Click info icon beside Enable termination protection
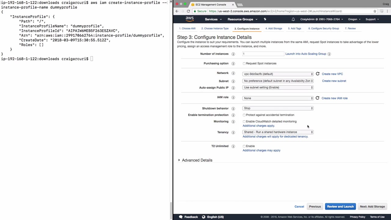The image size is (391, 220). [233, 115]
